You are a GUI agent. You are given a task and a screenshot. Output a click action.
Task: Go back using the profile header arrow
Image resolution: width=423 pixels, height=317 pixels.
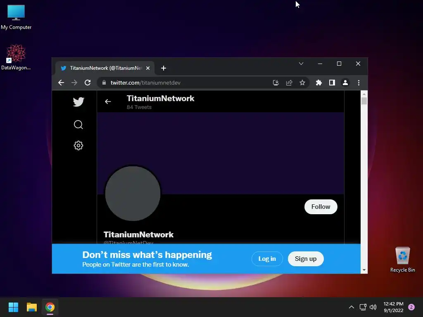pos(108,102)
